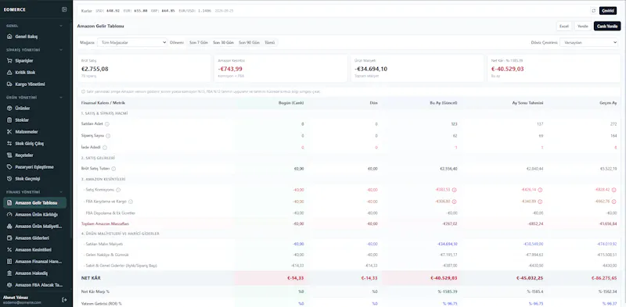Click the Brüt Satış €2.755,08 card
Viewport: 626px width, 307px height.
(x=144, y=68)
